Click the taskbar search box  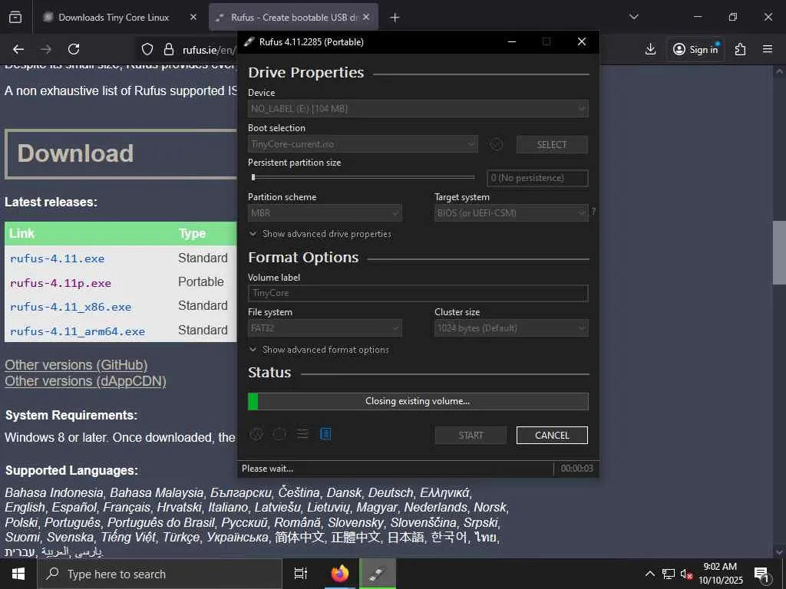(x=160, y=574)
